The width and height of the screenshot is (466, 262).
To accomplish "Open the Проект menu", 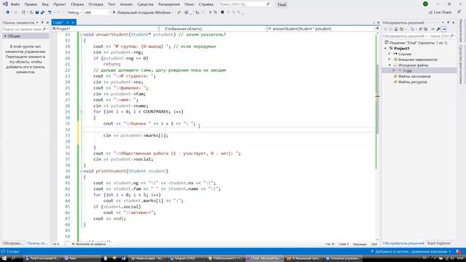I will tap(60, 4).
